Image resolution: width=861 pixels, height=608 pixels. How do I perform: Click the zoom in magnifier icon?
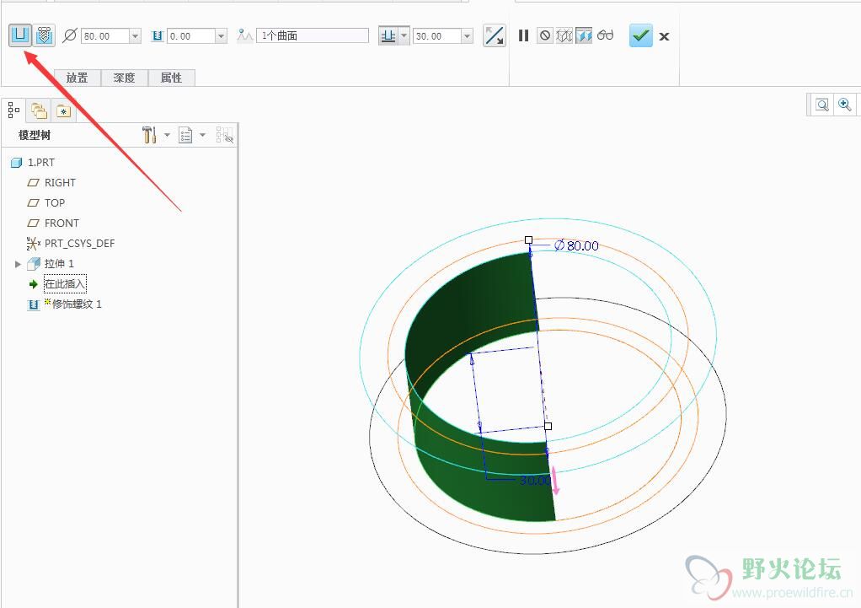pyautogui.click(x=844, y=105)
